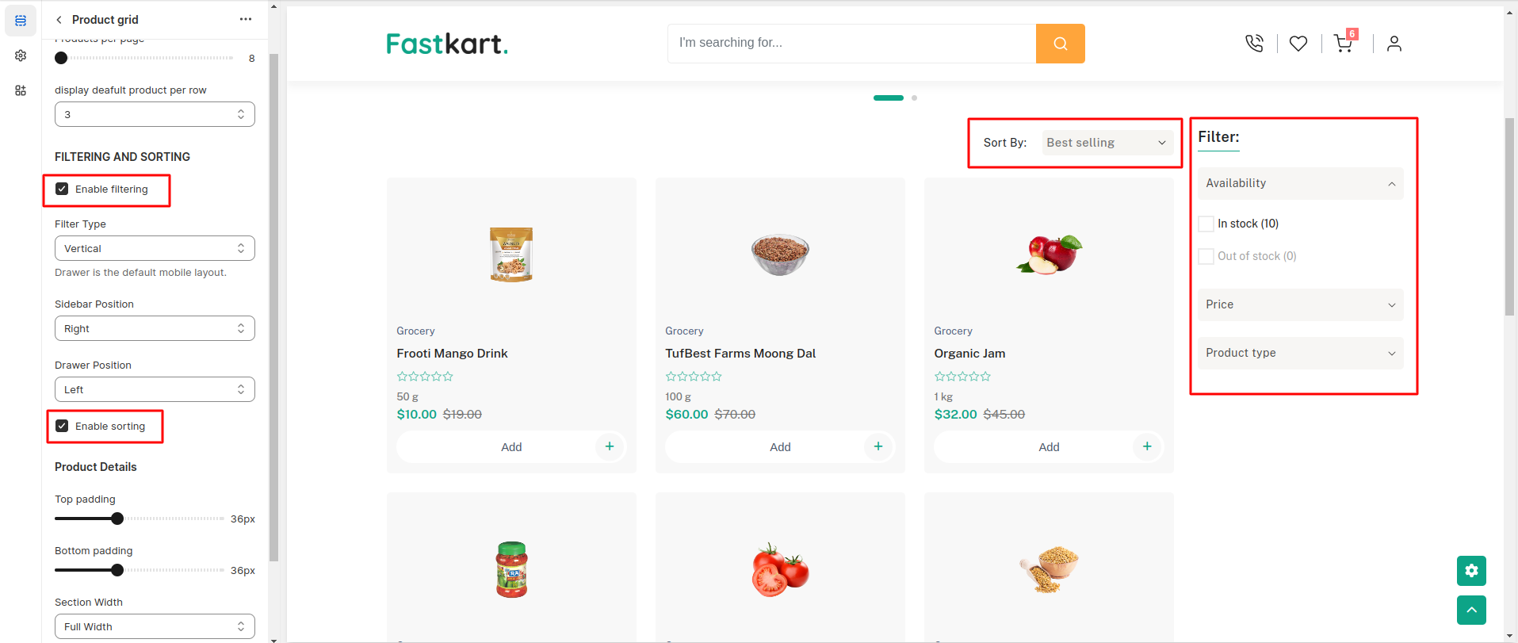Image resolution: width=1518 pixels, height=643 pixels.
Task: Go back using the Product grid arrow
Action: (x=59, y=20)
